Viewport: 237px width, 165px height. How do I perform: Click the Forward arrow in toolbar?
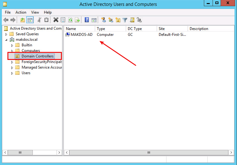[x=13, y=20]
